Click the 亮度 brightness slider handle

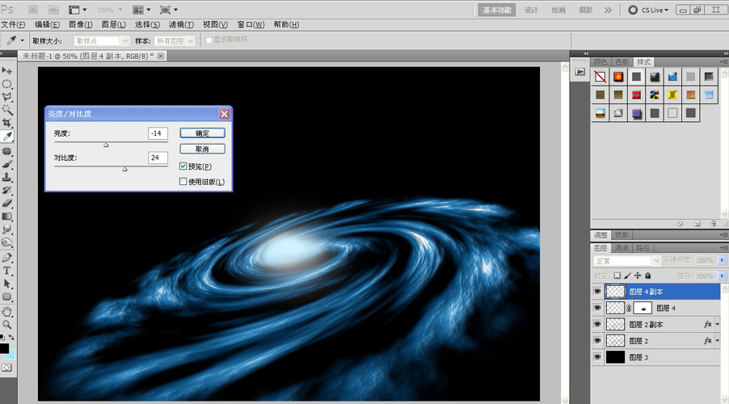coord(106,145)
